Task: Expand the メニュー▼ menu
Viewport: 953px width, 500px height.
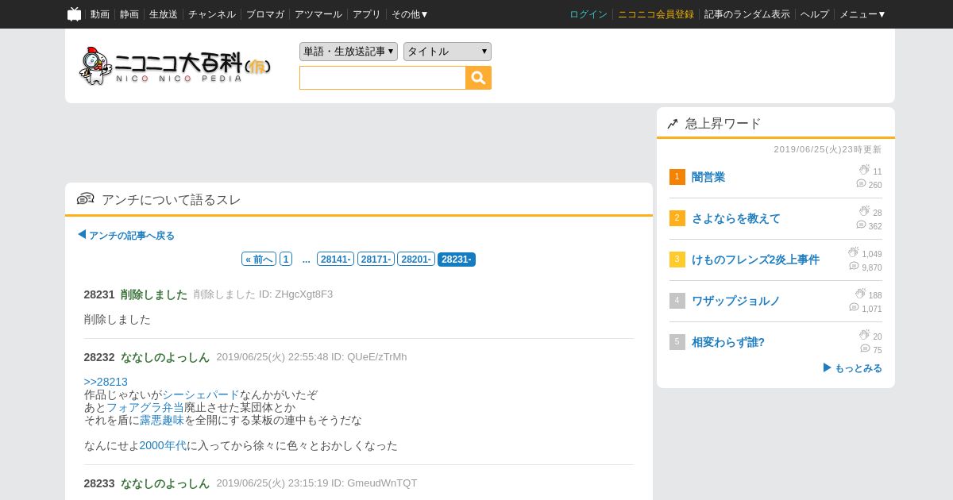Action: (x=862, y=14)
